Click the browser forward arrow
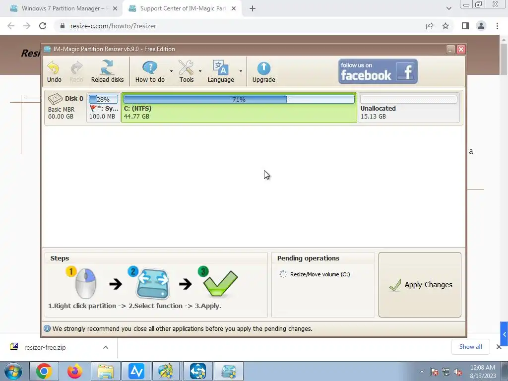Viewport: 508px width, 381px height. (27, 26)
